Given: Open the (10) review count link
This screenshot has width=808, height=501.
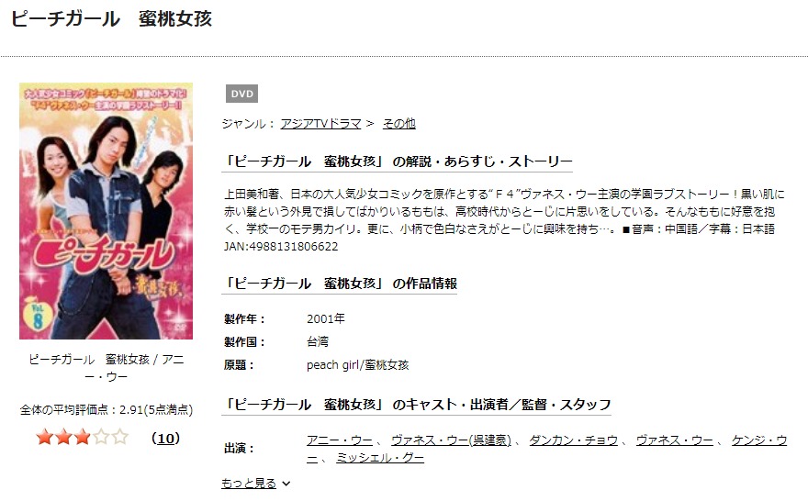Looking at the screenshot, I should click(x=165, y=439).
